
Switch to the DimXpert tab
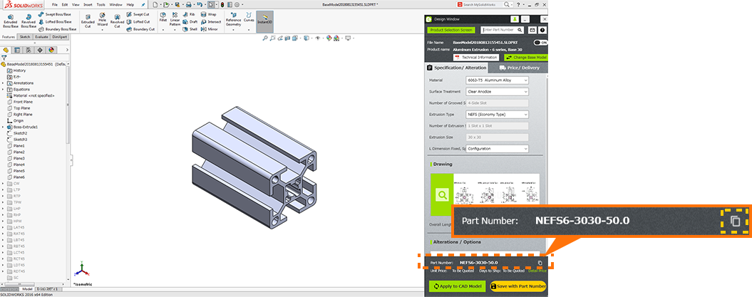[60, 36]
